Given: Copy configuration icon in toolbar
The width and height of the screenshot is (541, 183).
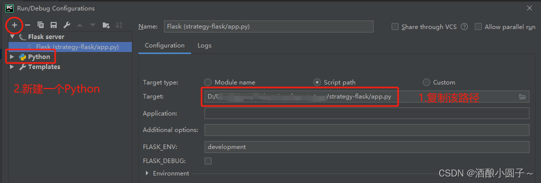Looking at the screenshot, I should point(41,25).
